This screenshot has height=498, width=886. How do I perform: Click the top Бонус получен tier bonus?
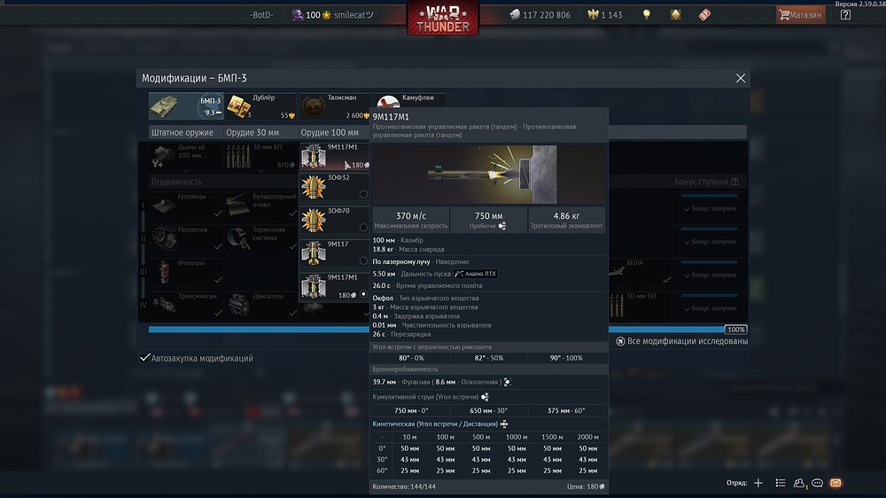710,208
